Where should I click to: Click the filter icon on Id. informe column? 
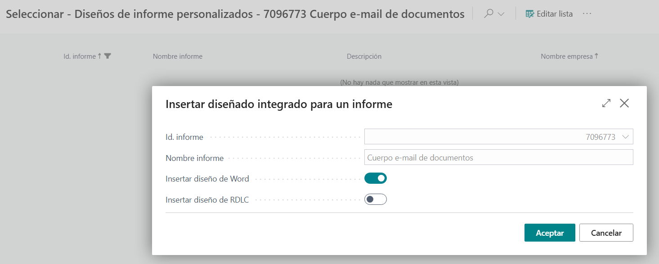[x=107, y=56]
